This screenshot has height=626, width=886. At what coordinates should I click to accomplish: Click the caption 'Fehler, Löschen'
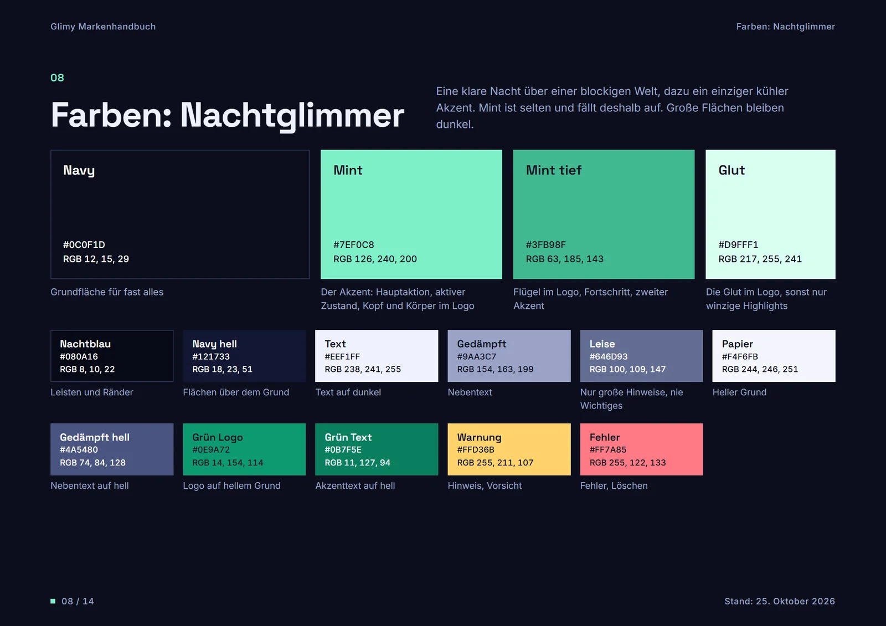[x=614, y=485]
